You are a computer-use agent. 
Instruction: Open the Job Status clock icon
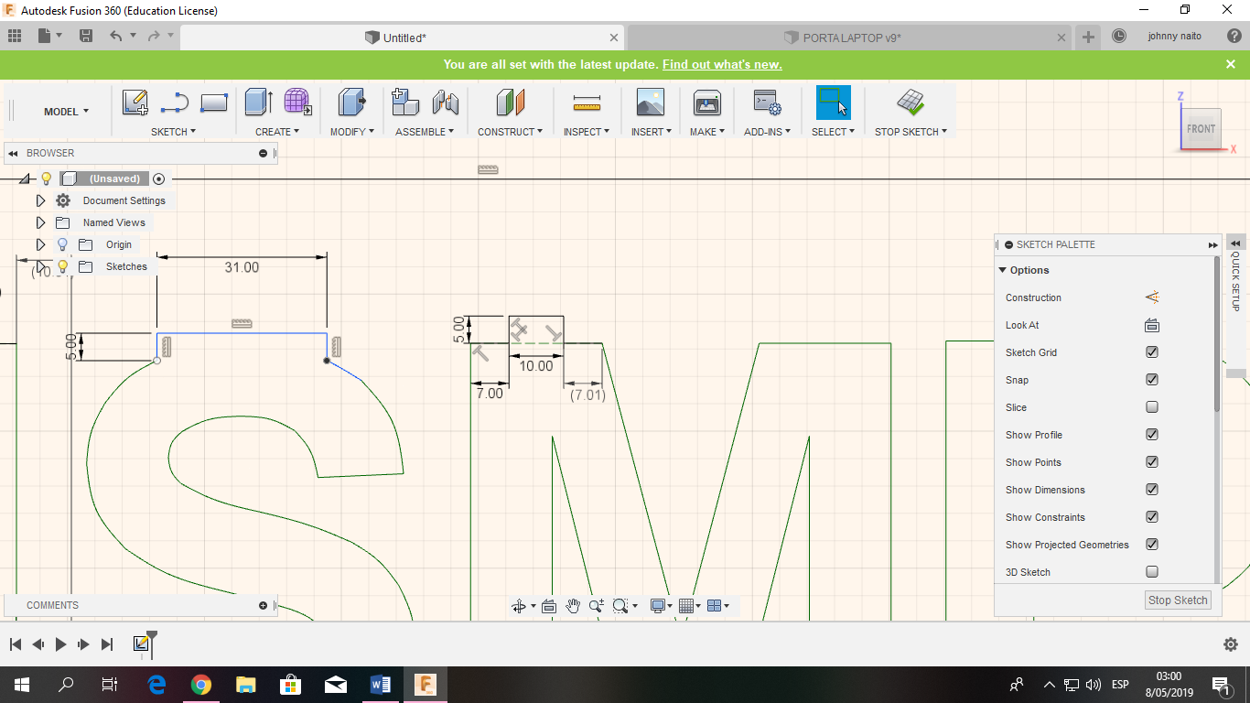coord(1119,36)
